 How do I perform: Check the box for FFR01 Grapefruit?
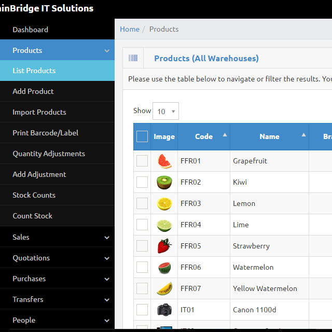pyautogui.click(x=142, y=161)
